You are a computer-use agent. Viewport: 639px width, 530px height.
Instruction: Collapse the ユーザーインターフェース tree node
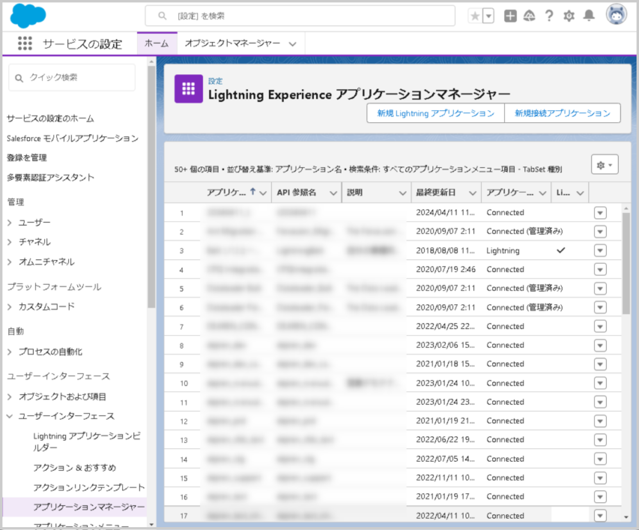tap(9, 416)
